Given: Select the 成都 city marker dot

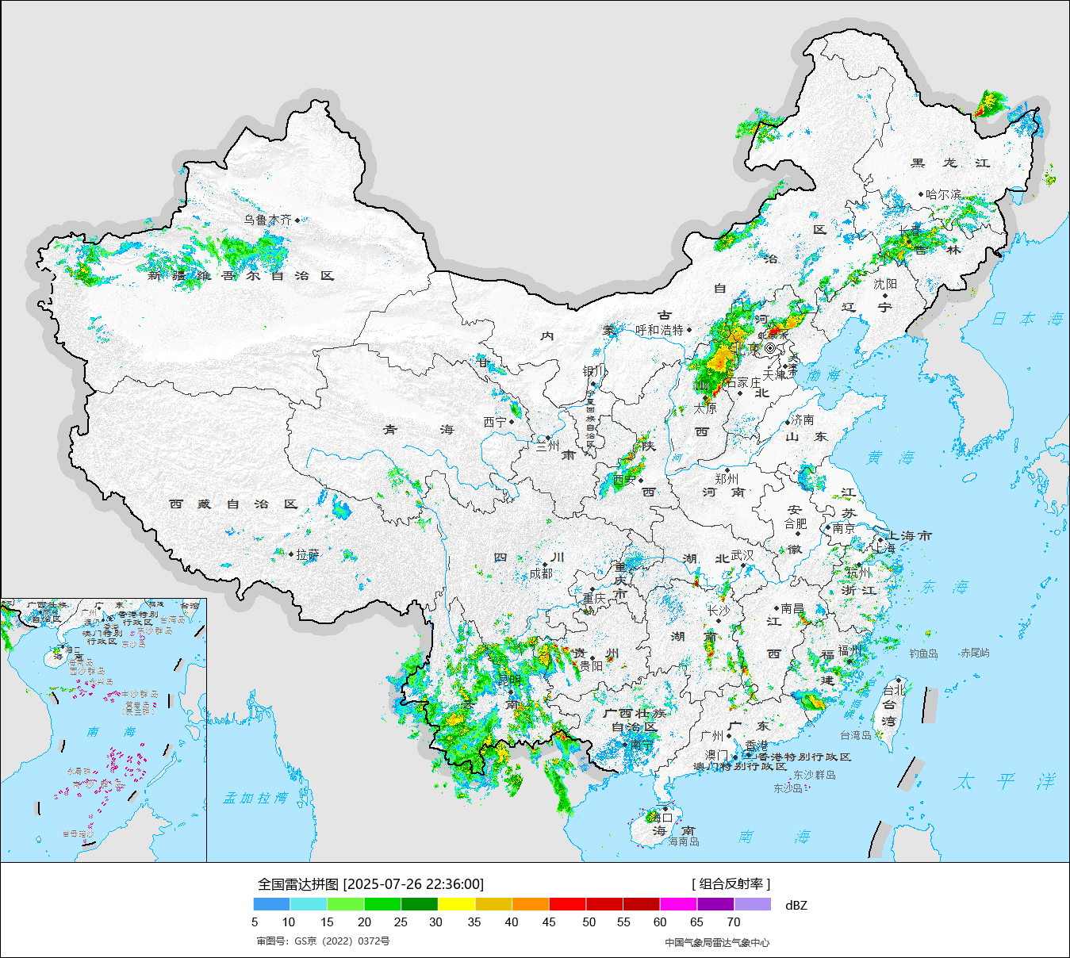Looking at the screenshot, I should (x=545, y=565).
